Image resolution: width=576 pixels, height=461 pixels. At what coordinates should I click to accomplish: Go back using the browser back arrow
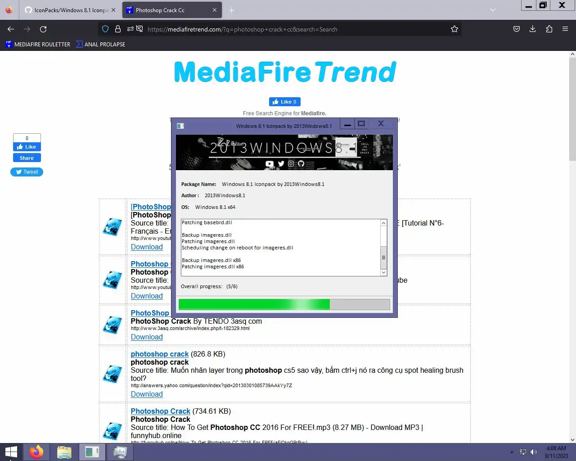[11, 29]
